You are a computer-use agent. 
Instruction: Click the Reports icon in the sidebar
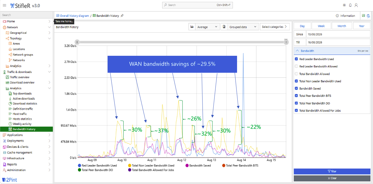(x=5, y=164)
